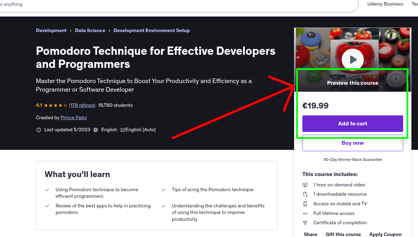Image resolution: width=418 pixels, height=237 pixels.
Task: Open the Development Environment Setup breadcrumb
Action: [152, 30]
